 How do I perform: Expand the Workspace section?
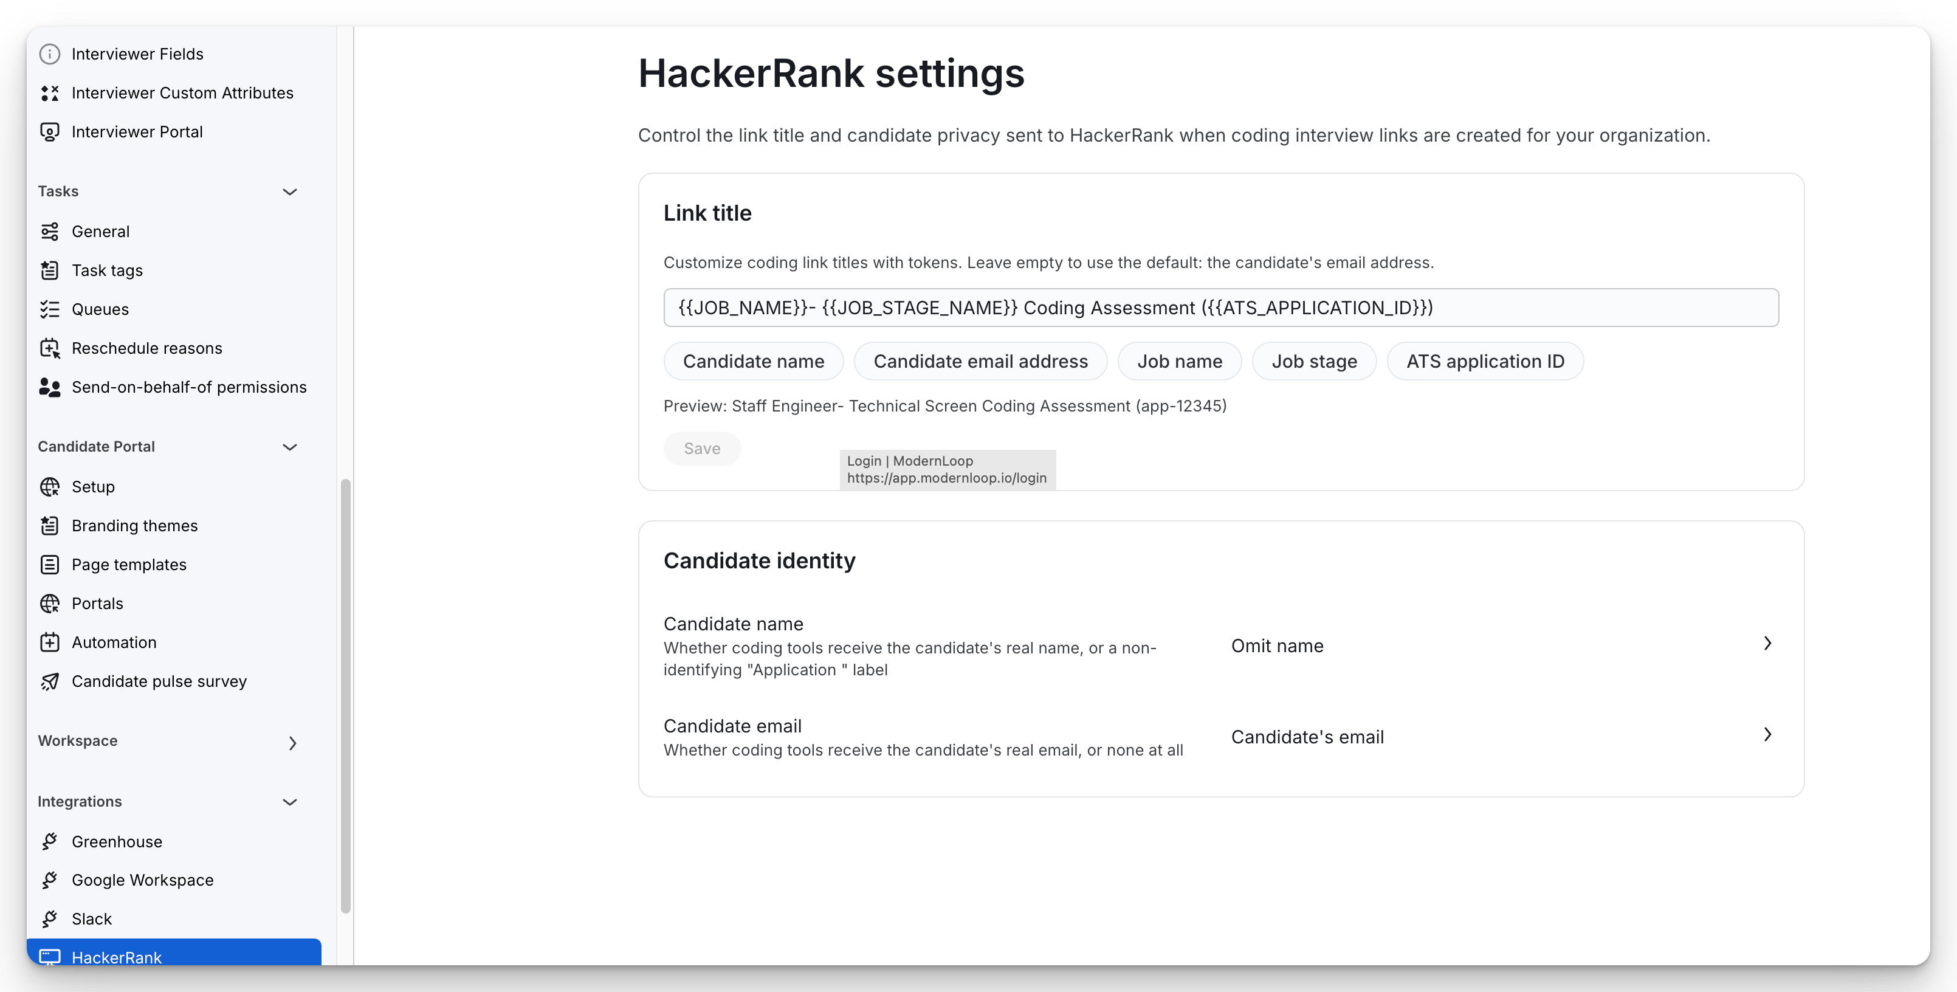(292, 743)
